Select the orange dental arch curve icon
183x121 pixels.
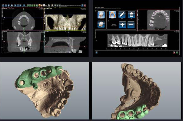click(112, 14)
